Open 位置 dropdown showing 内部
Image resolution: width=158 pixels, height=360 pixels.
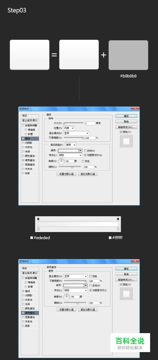point(69,128)
